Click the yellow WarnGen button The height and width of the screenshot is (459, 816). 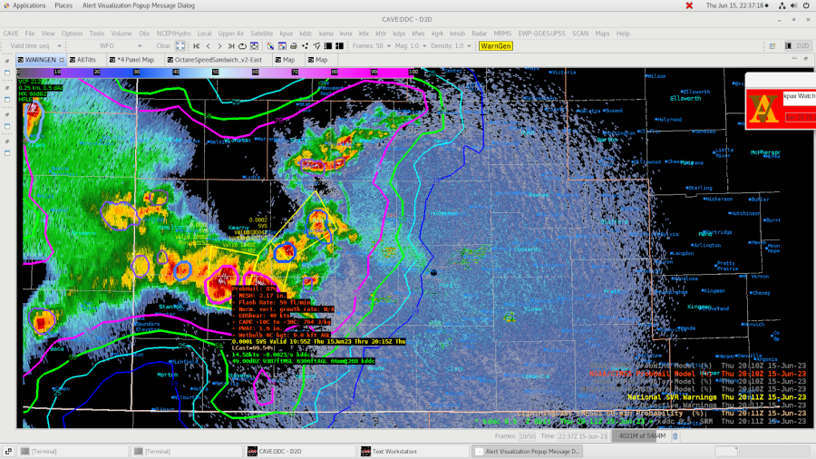(x=496, y=45)
